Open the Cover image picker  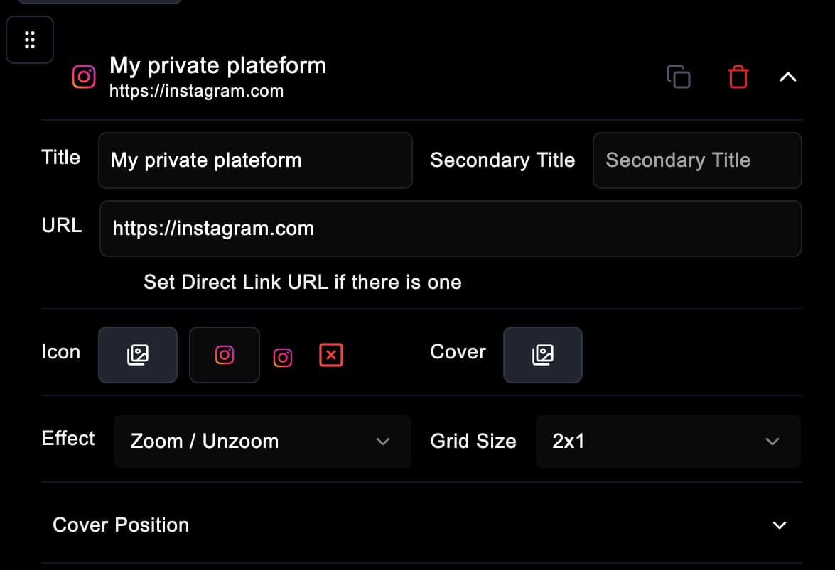coord(542,355)
